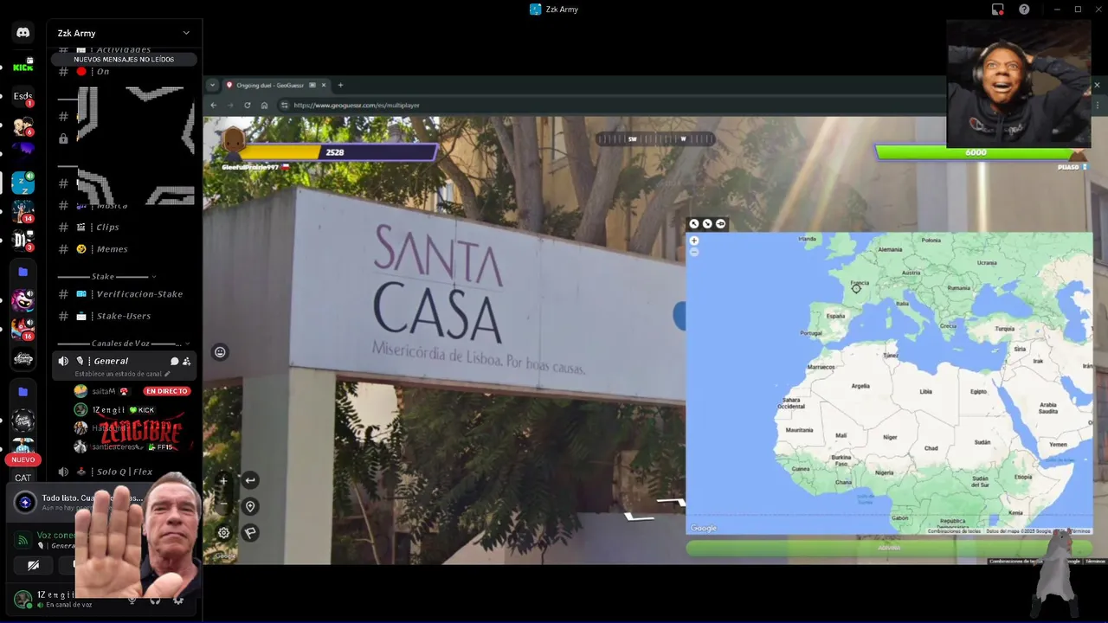Open the D1 server icon
The height and width of the screenshot is (623, 1108).
(x=23, y=240)
